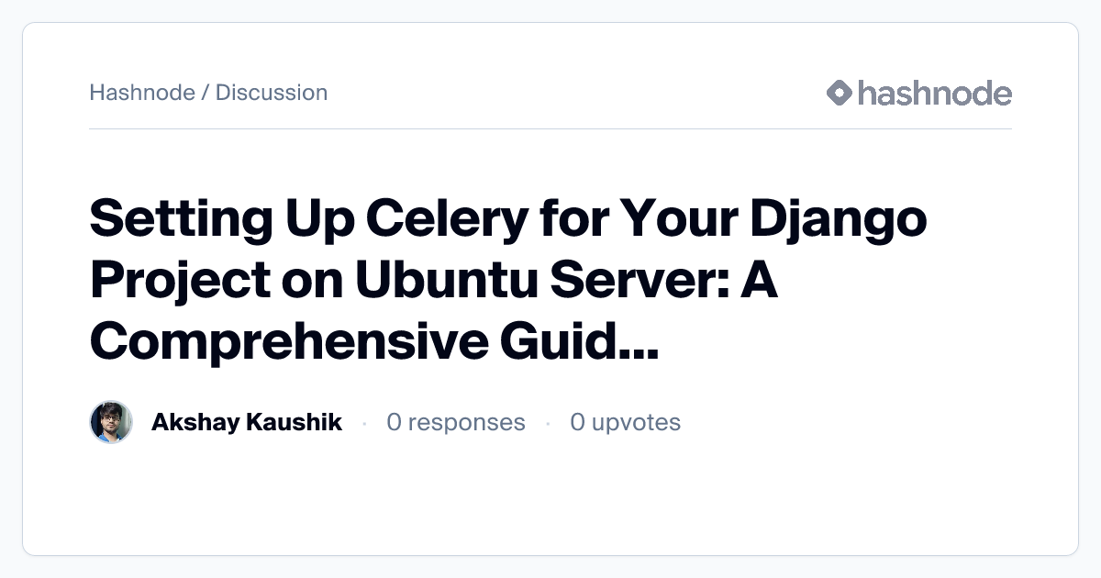Viewport: 1101px width, 578px height.
Task: Click the slash separator in the breadcrumb
Action: [206, 93]
